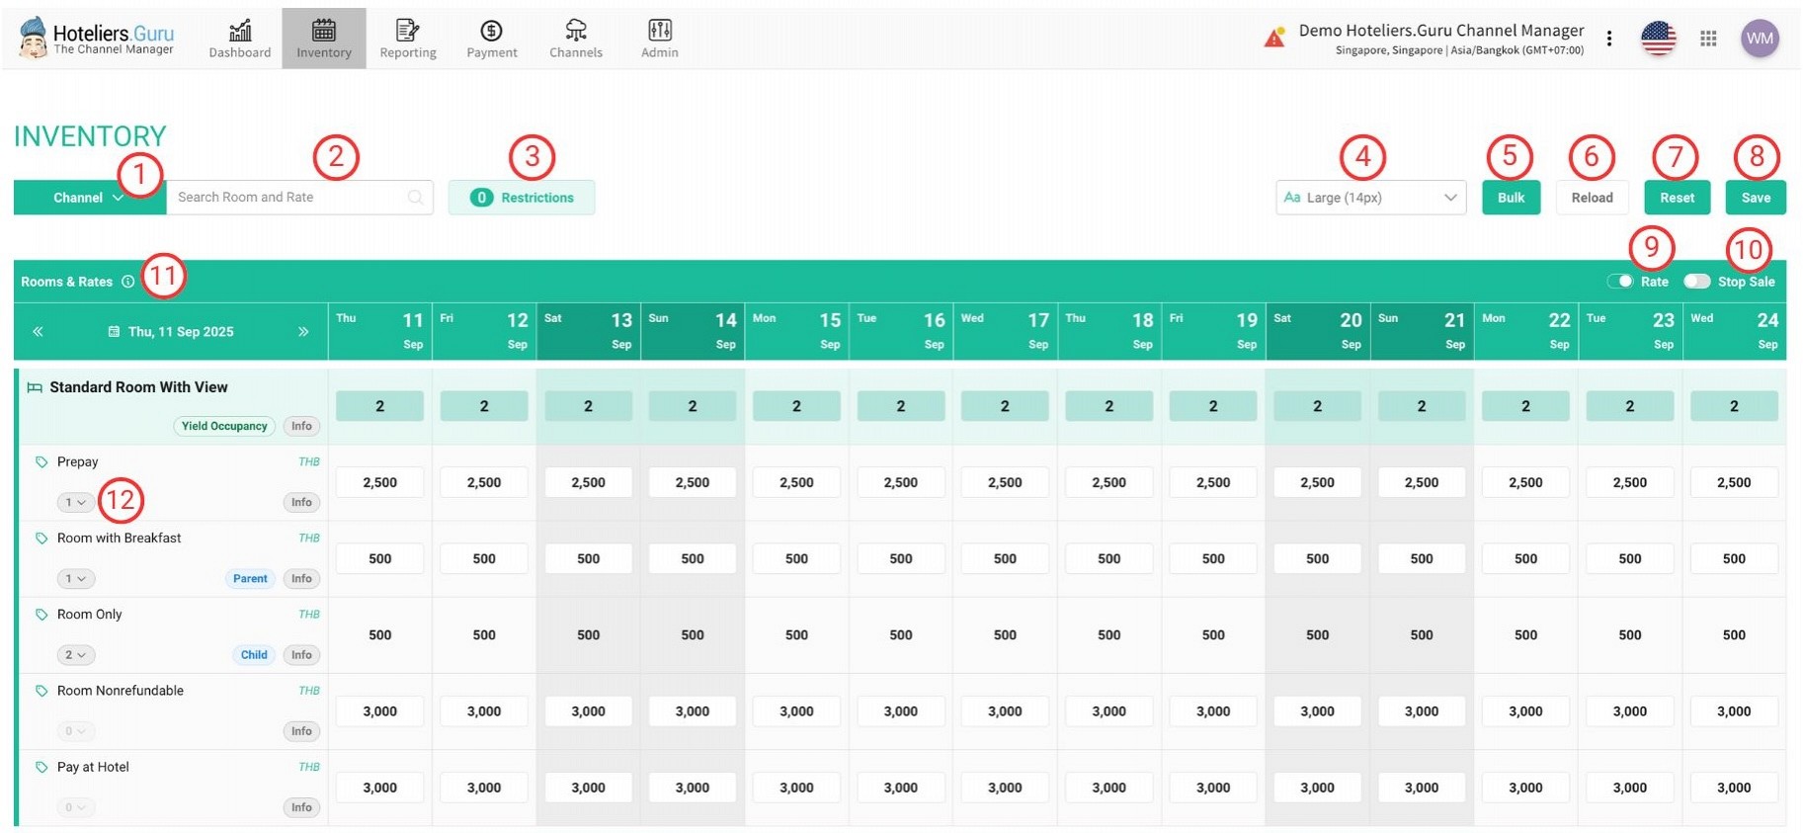Open the Channel dropdown

pos(89,198)
